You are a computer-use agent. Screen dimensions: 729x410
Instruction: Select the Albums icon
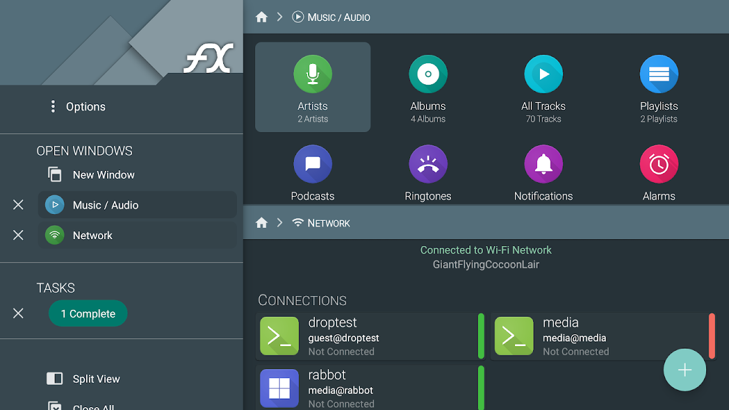click(x=428, y=73)
